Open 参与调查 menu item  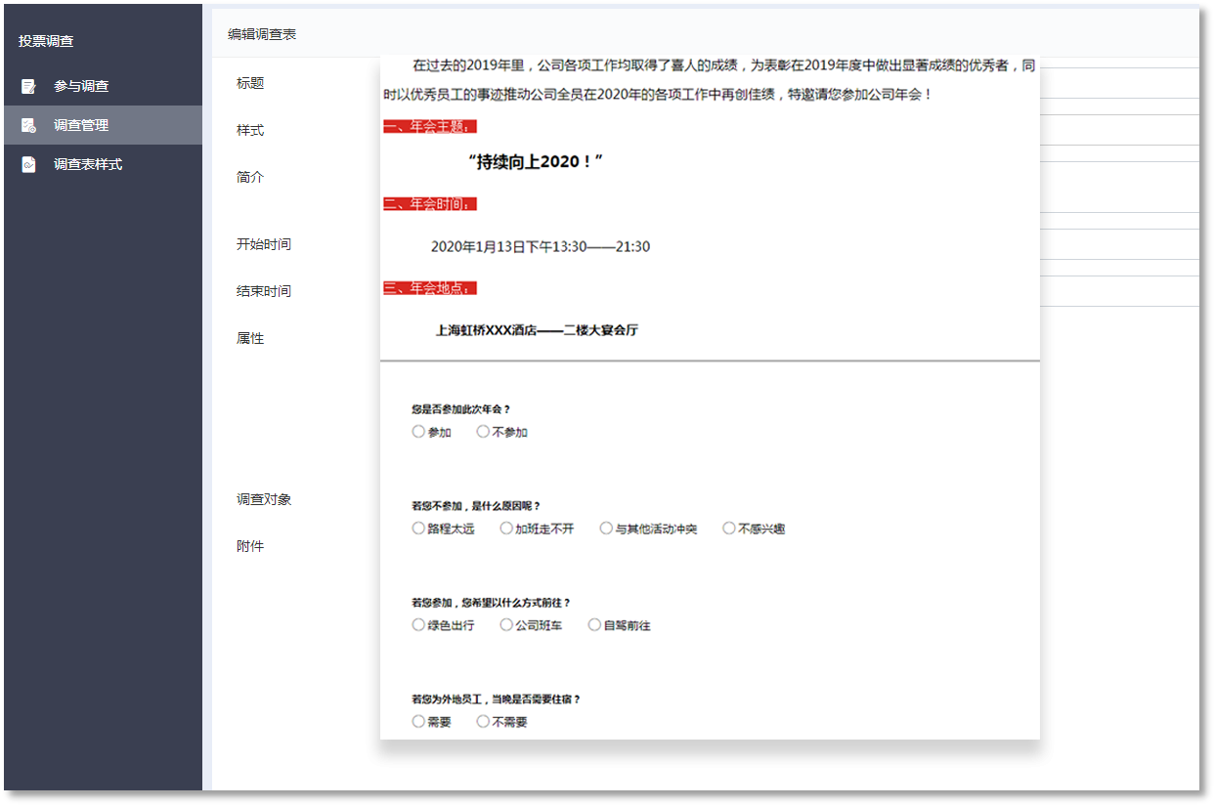click(x=81, y=86)
